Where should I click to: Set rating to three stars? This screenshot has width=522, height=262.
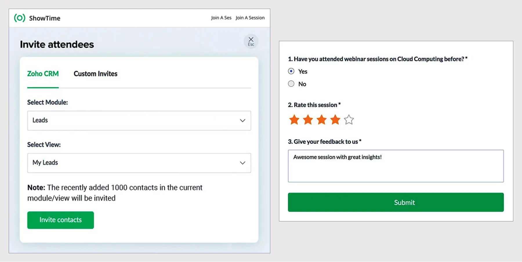click(321, 119)
